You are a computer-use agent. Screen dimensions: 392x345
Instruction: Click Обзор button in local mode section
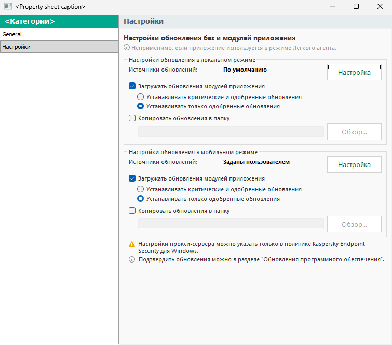tap(354, 132)
